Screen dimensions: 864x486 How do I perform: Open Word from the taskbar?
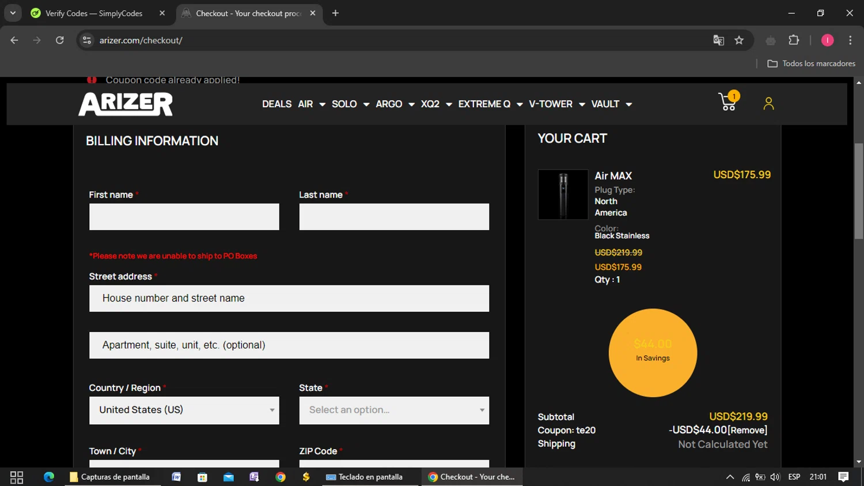tap(176, 477)
